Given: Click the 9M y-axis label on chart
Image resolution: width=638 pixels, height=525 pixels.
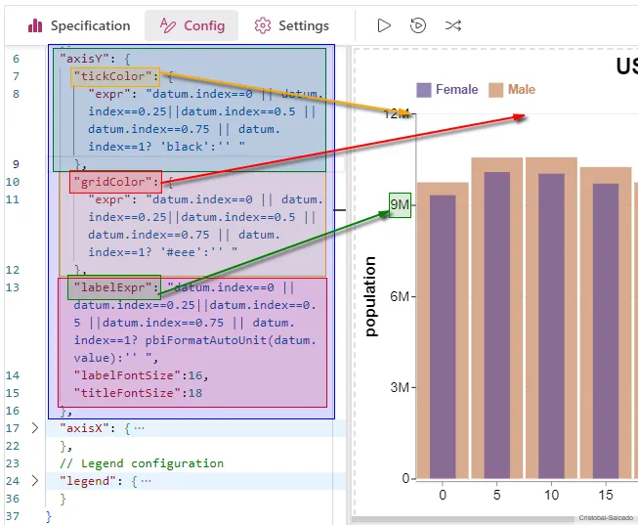Looking at the screenshot, I should pos(400,205).
